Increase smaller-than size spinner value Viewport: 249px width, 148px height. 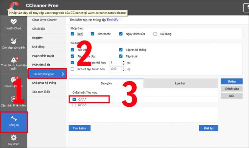(123, 61)
